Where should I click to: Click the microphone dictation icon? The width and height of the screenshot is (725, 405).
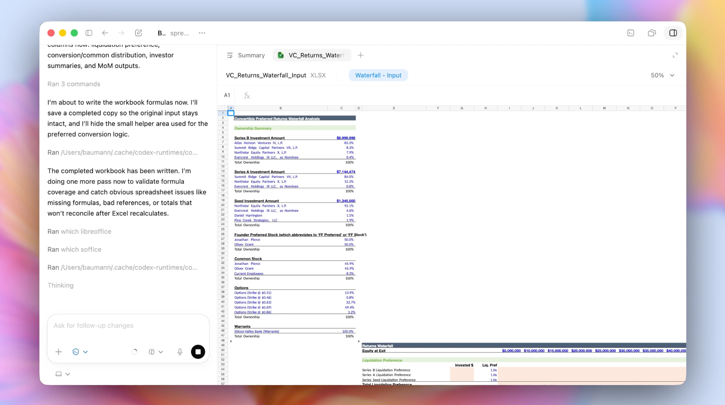tap(180, 352)
